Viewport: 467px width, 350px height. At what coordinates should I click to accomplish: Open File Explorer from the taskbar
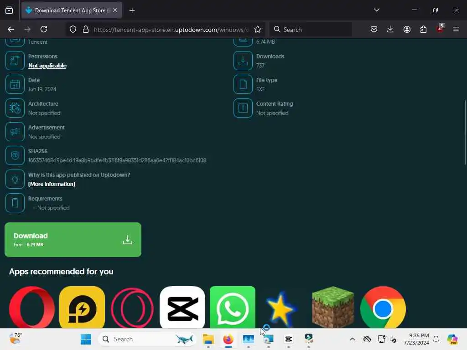tap(208, 339)
